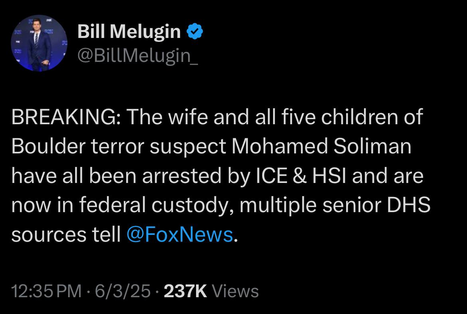Click the words sources tell
This screenshot has width=467, height=314.
[x=66, y=235]
